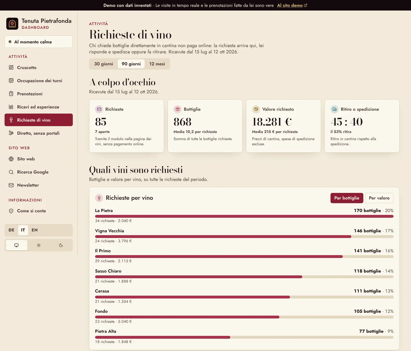
Task: Click the icon on Valore richiesto card
Action: tap(256, 109)
